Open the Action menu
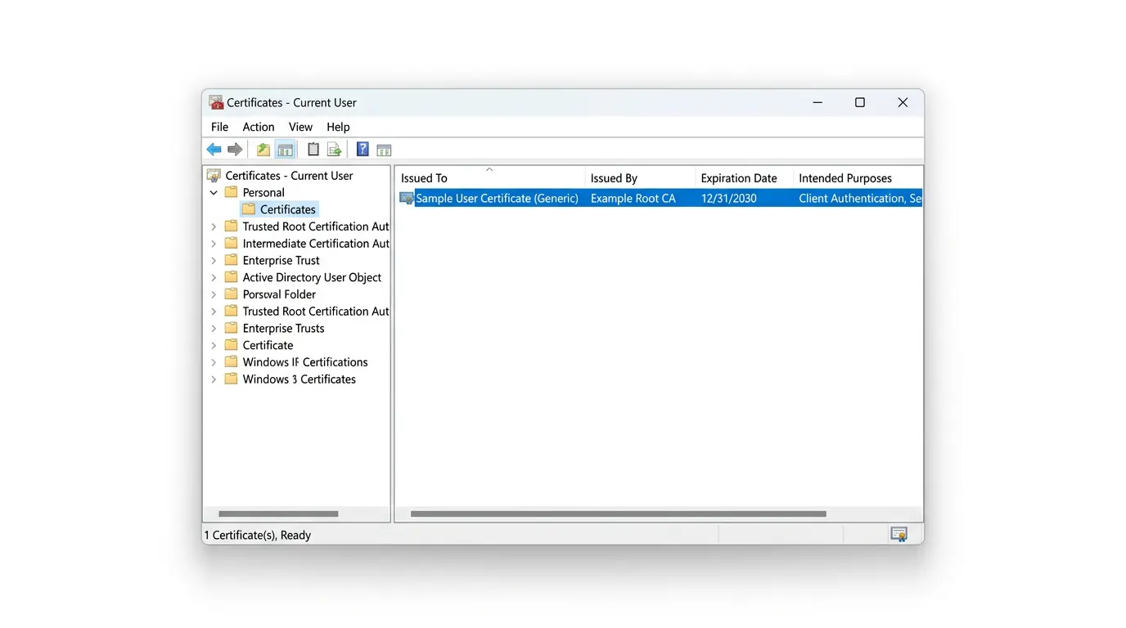The width and height of the screenshot is (1126, 628). pyautogui.click(x=259, y=127)
